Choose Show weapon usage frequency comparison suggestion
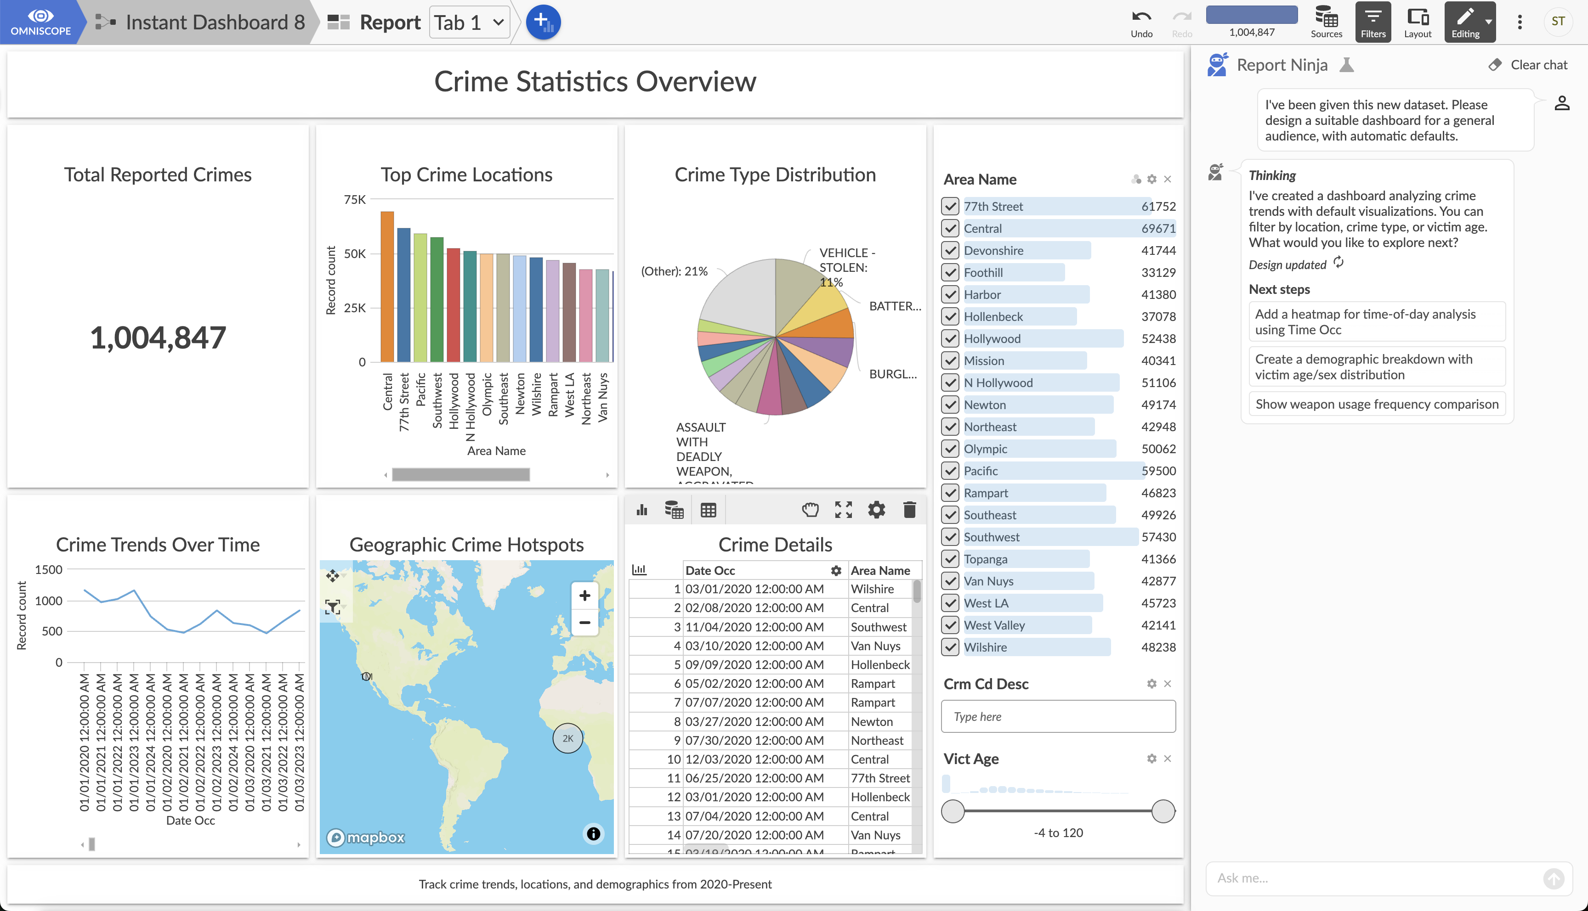The image size is (1588, 911). coord(1377,404)
